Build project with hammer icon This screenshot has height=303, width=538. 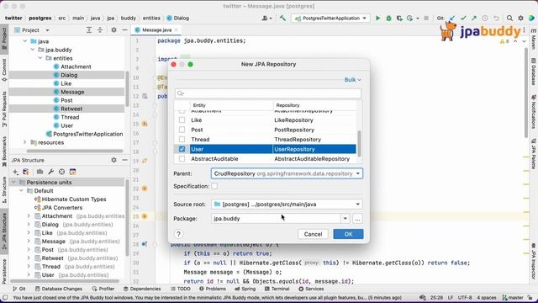[282, 18]
